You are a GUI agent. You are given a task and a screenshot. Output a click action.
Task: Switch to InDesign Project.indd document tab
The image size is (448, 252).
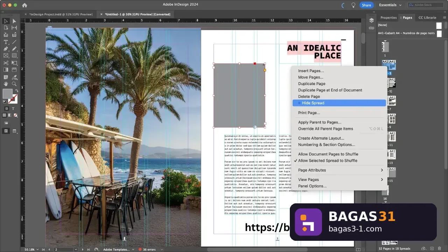pyautogui.click(x=61, y=14)
